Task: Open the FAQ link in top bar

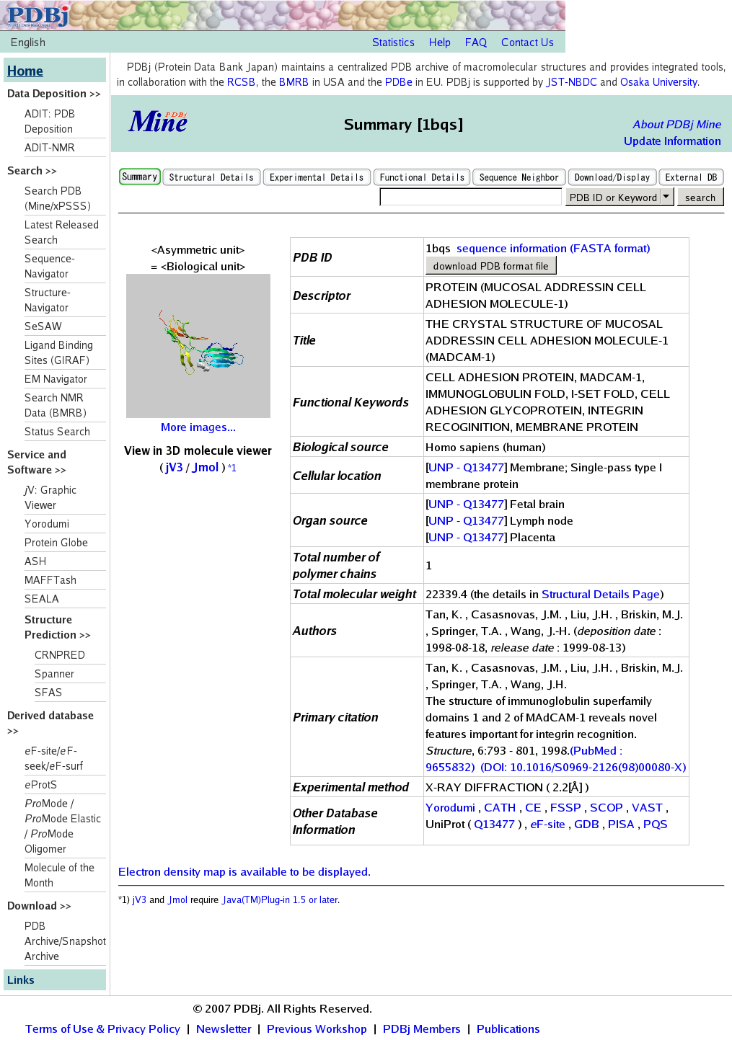Action: click(475, 43)
